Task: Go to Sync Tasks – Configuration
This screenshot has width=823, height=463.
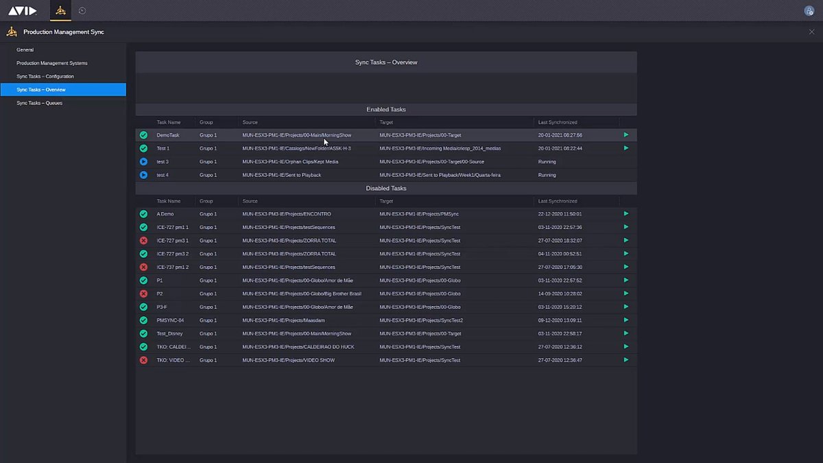Action: pyautogui.click(x=63, y=76)
